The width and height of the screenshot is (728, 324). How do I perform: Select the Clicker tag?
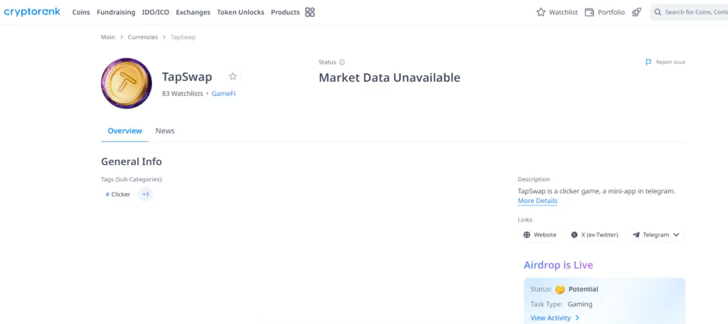[118, 195]
